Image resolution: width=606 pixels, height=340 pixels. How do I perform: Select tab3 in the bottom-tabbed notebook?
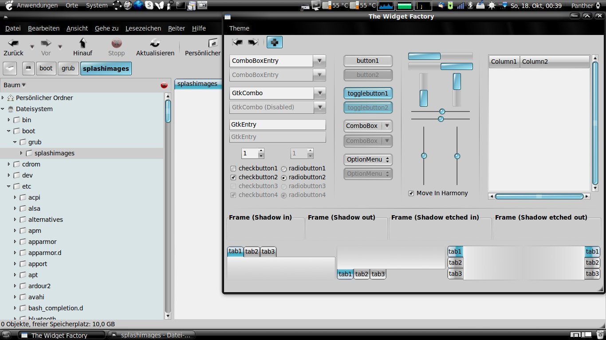(x=378, y=274)
